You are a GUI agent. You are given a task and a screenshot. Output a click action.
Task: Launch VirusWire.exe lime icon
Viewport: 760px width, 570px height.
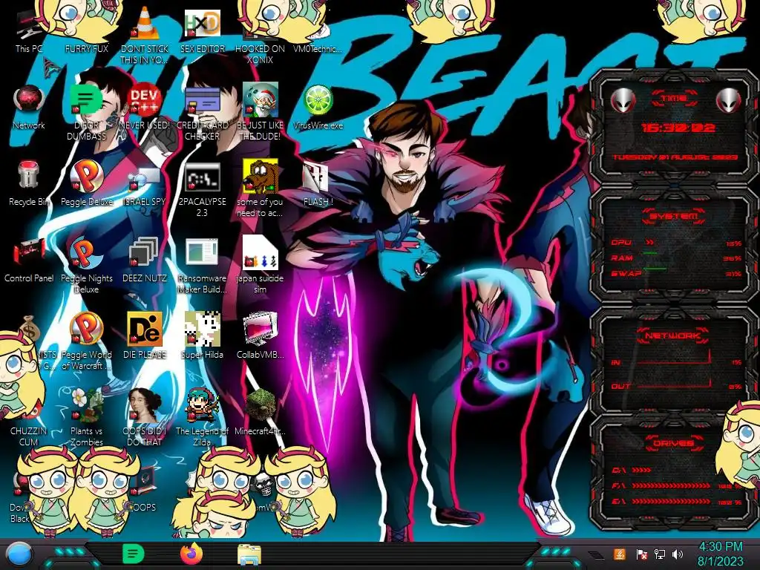(x=318, y=101)
